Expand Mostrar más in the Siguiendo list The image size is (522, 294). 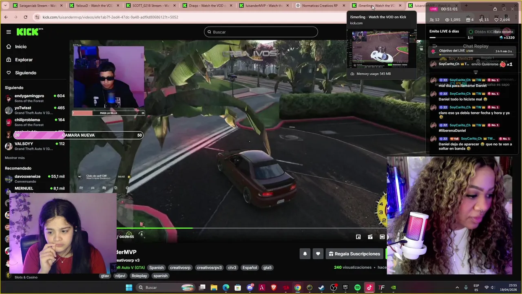(x=15, y=158)
